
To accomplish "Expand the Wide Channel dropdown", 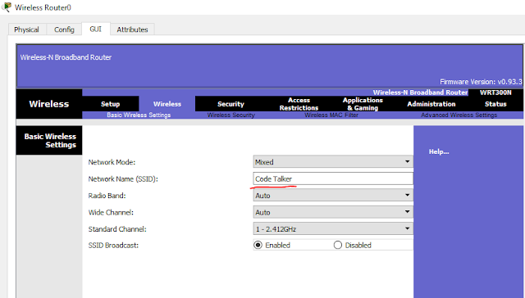I will (333, 212).
